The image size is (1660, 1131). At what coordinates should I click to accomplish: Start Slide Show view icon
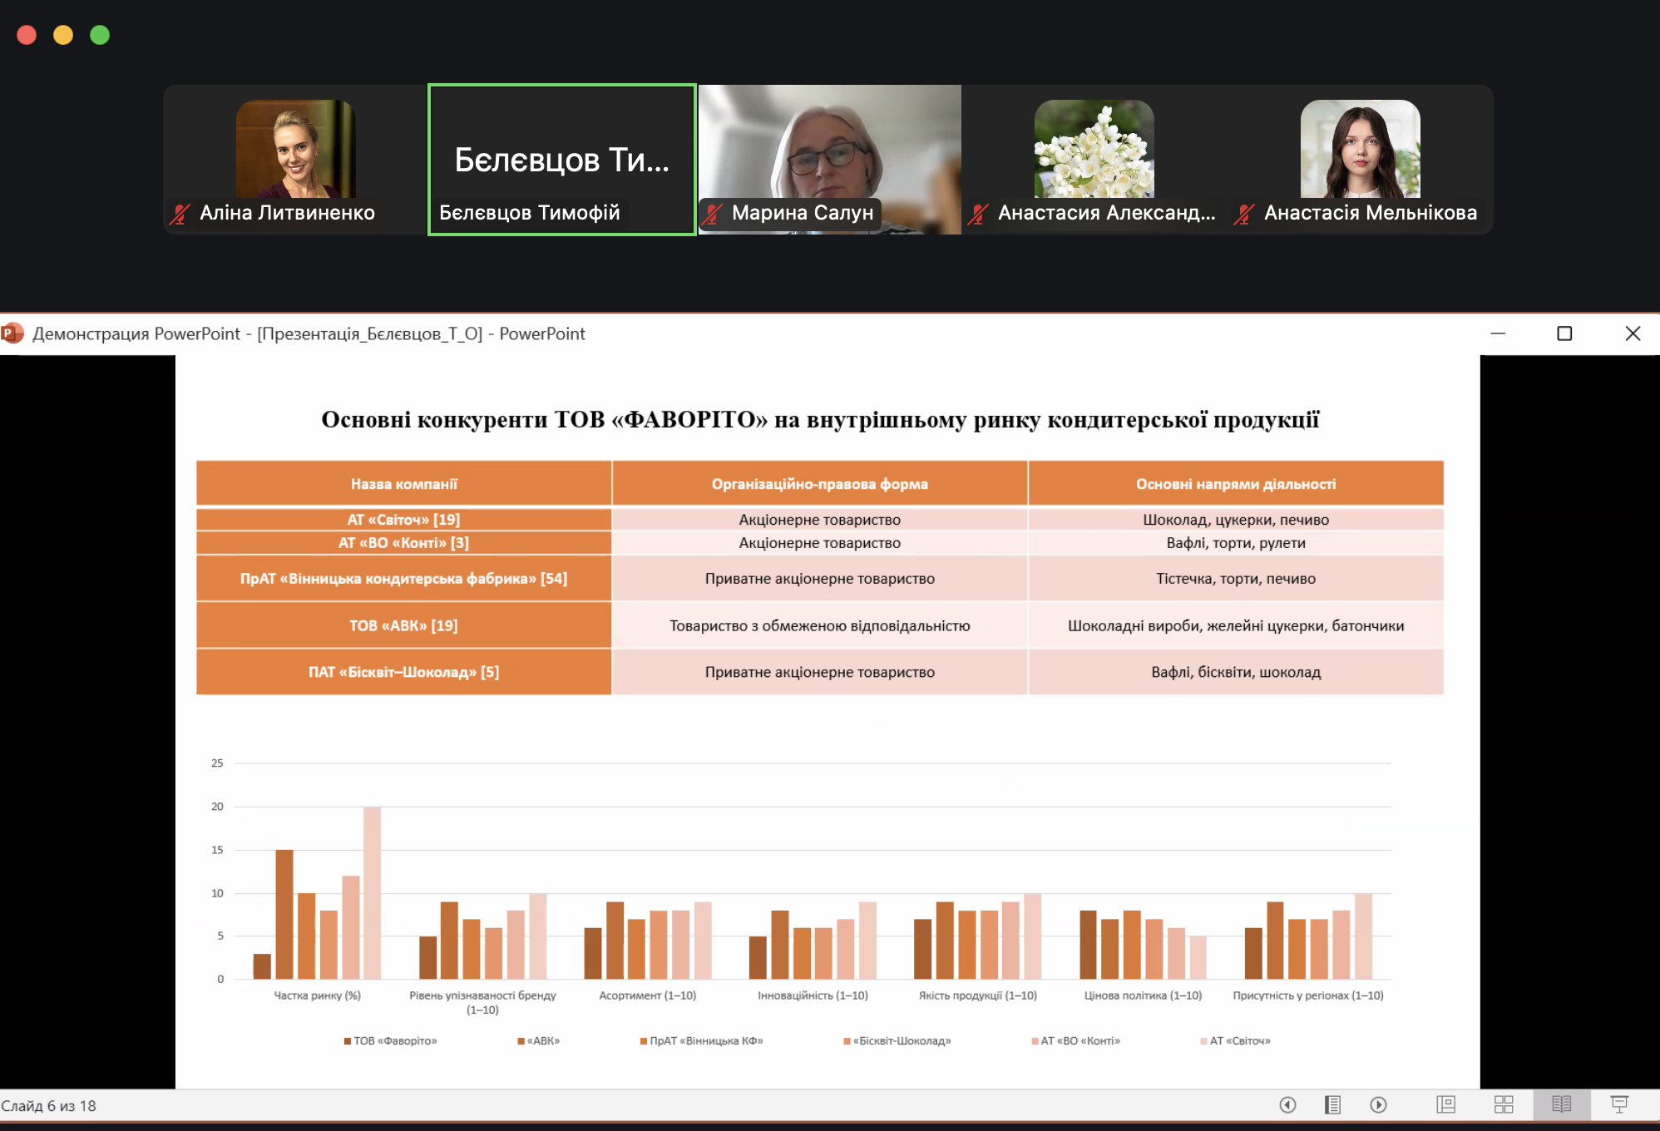[1619, 1104]
